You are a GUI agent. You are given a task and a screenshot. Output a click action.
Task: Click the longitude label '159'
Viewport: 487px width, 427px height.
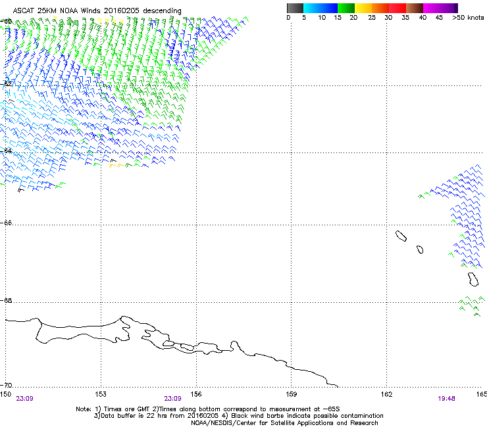point(292,393)
